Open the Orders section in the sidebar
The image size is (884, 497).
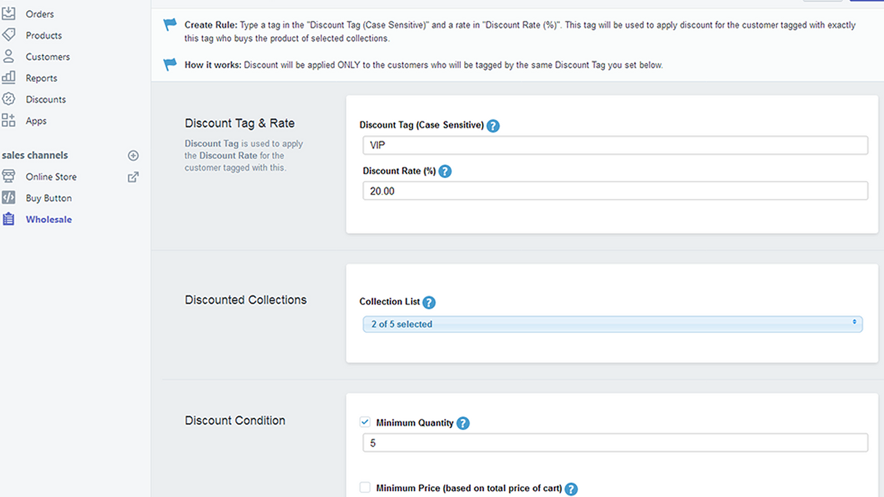pos(40,14)
